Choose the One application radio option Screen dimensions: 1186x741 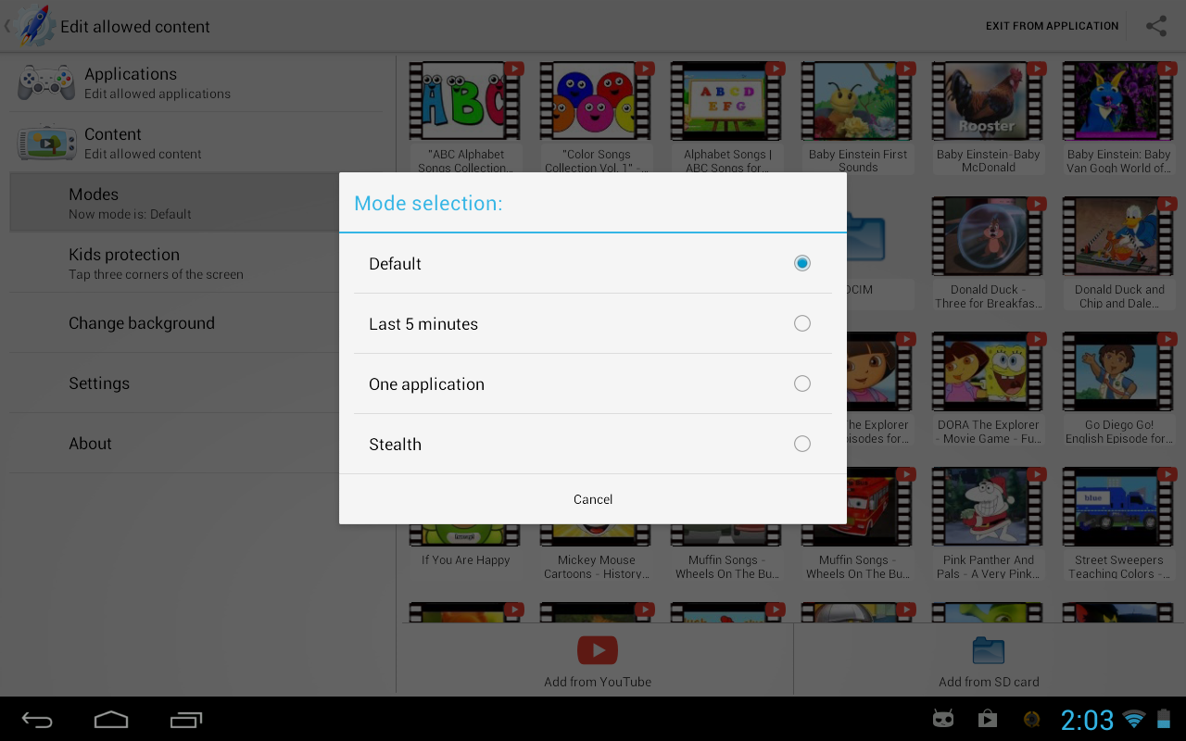[x=801, y=383]
